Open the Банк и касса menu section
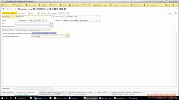The height and width of the screenshot is (100, 179). (31, 5)
